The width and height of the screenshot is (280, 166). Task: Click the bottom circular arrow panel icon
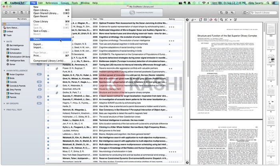coord(187,162)
